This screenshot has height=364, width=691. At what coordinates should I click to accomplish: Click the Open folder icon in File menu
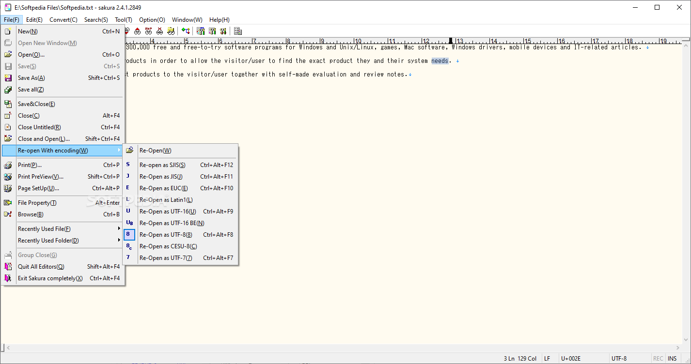(x=8, y=55)
